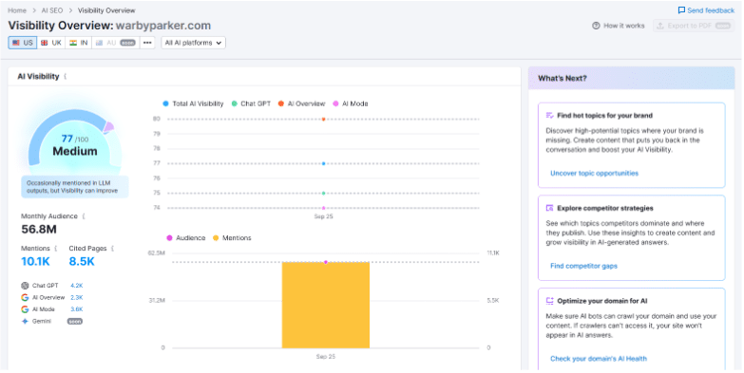Toggle the Mentions legend series

click(232, 238)
